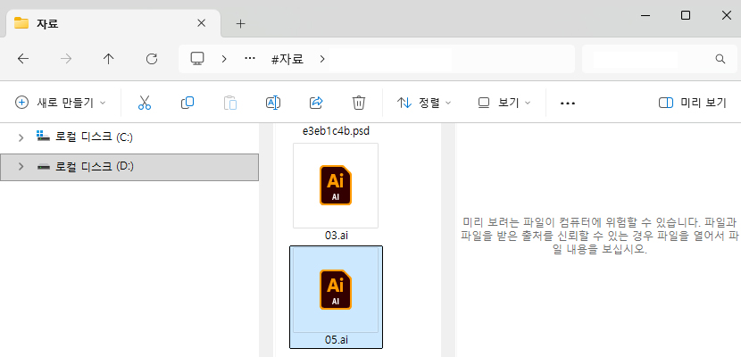Click the monitor icon in address bar
The image size is (741, 357).
pyautogui.click(x=197, y=59)
